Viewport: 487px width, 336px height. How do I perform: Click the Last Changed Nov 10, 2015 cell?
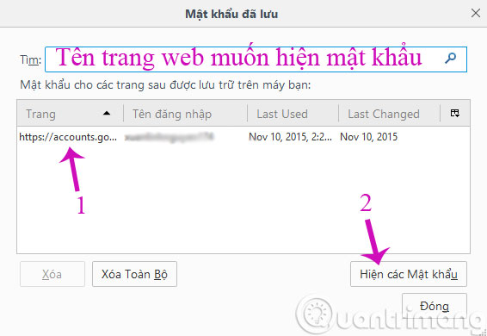(368, 137)
